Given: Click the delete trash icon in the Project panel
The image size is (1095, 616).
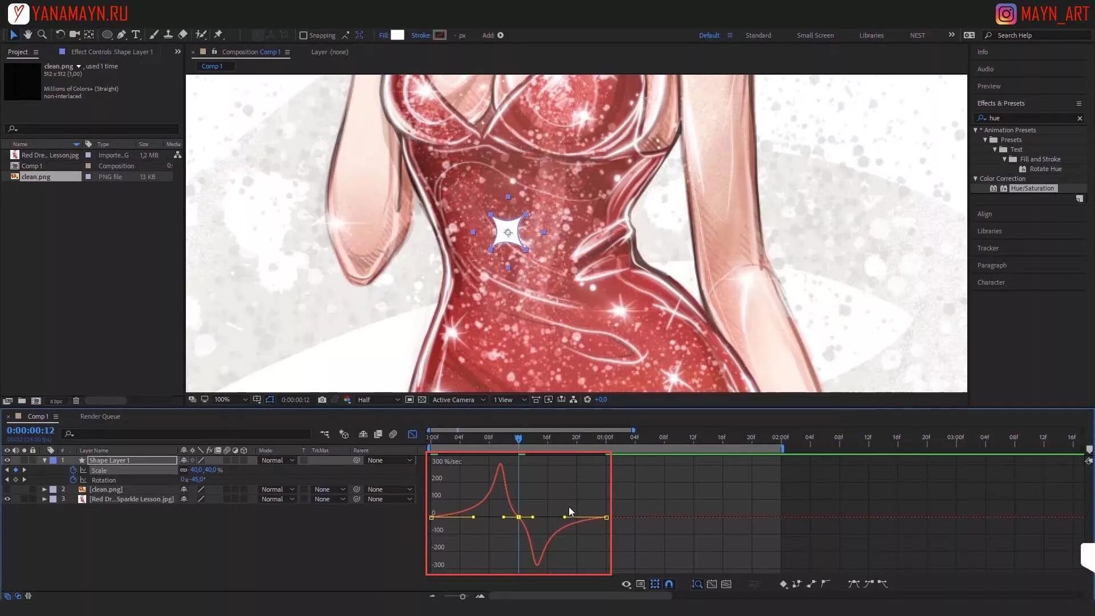Looking at the screenshot, I should (x=76, y=401).
